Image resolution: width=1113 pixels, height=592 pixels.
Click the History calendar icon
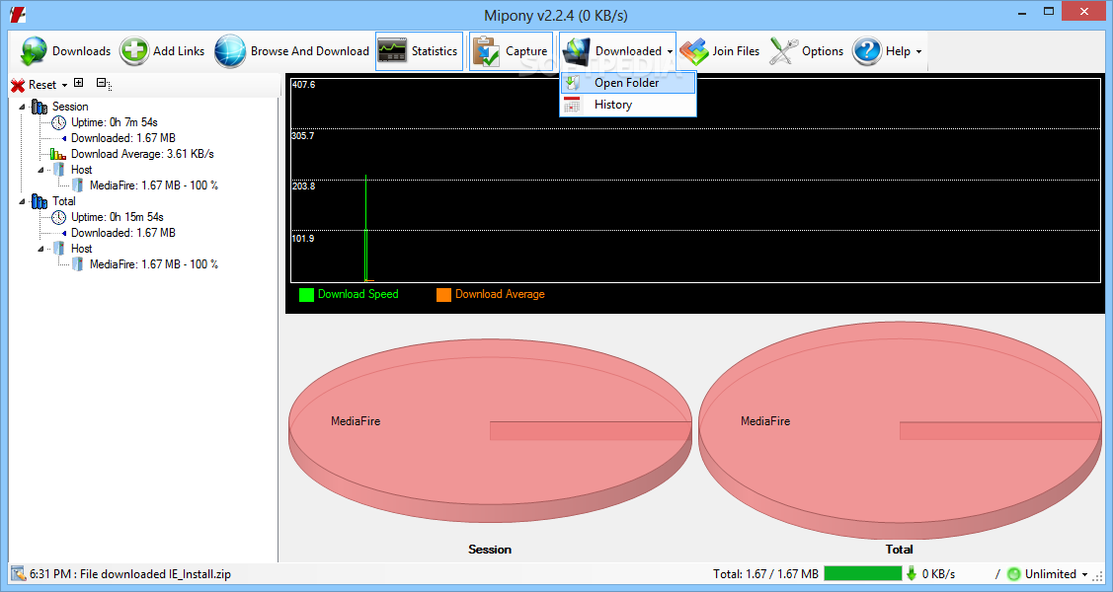(x=573, y=105)
